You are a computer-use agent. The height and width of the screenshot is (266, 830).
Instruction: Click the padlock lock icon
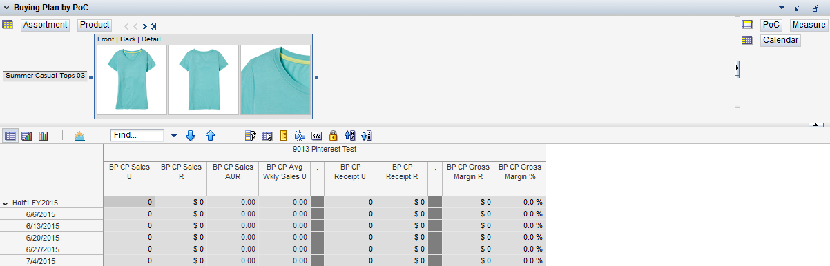pyautogui.click(x=334, y=136)
